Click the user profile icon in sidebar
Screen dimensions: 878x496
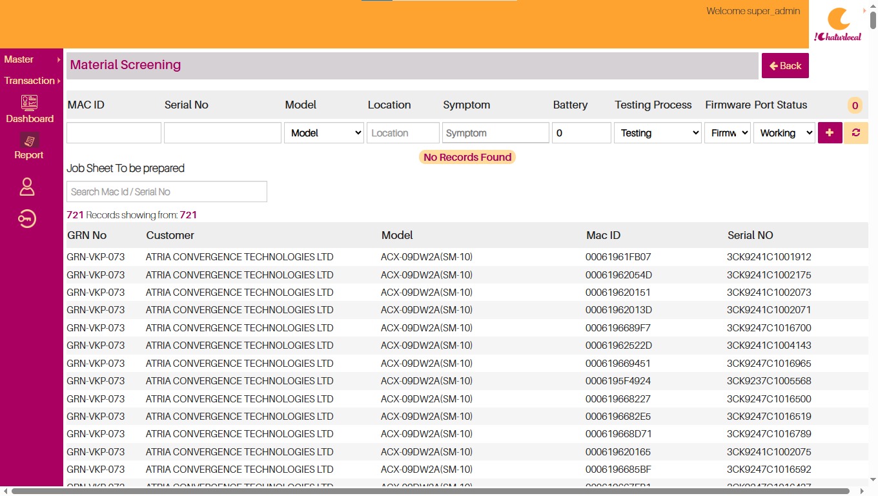pos(27,187)
